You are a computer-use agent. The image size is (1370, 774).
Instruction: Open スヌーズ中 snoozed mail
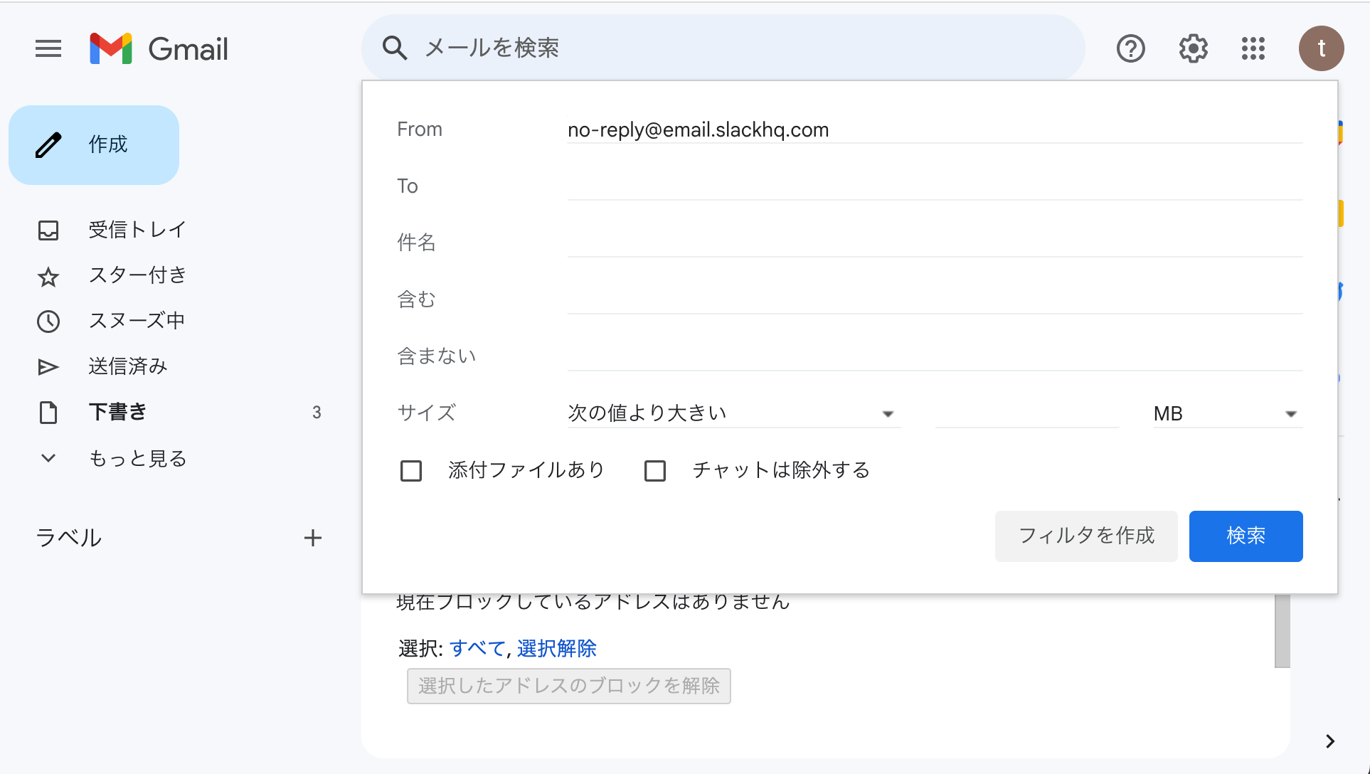click(x=137, y=320)
